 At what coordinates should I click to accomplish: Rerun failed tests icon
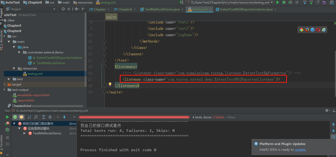pyautogui.click(x=7, y=123)
